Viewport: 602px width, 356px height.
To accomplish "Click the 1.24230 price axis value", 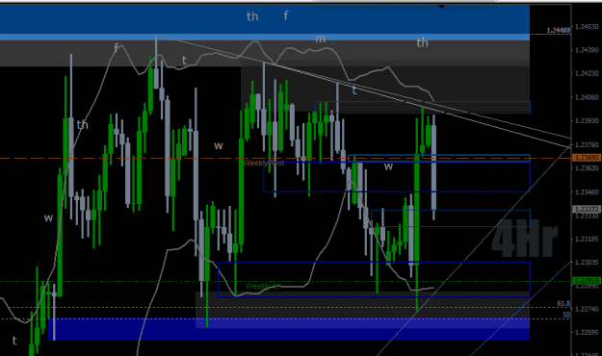I will click(x=587, y=74).
